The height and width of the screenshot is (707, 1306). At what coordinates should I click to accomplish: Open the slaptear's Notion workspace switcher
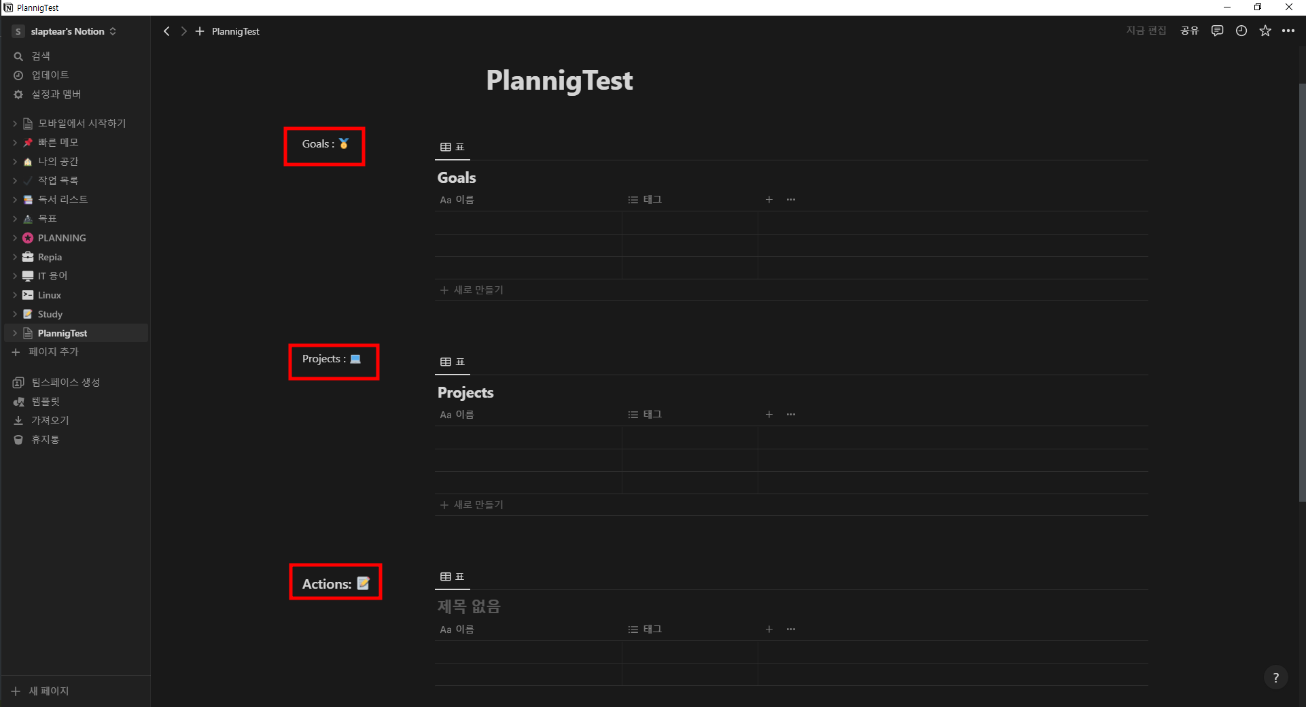click(x=66, y=31)
